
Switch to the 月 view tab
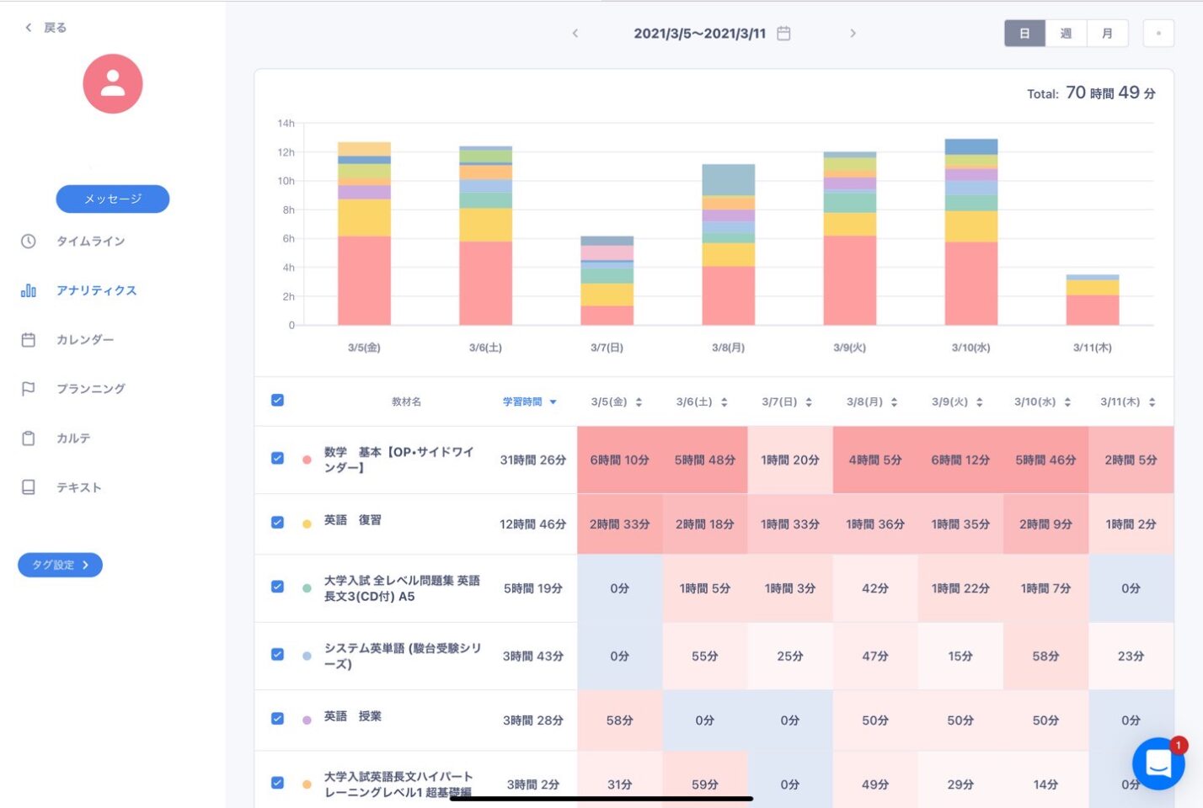1107,34
